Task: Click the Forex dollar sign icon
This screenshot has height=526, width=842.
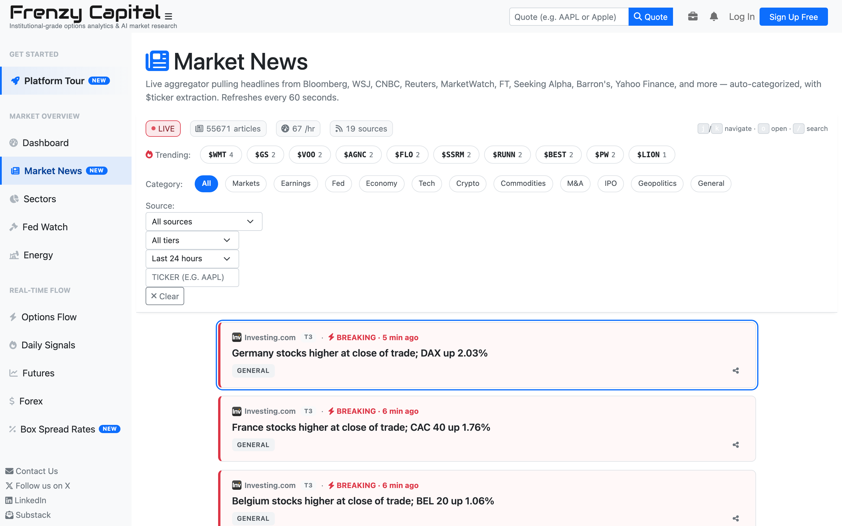Action: 12,401
